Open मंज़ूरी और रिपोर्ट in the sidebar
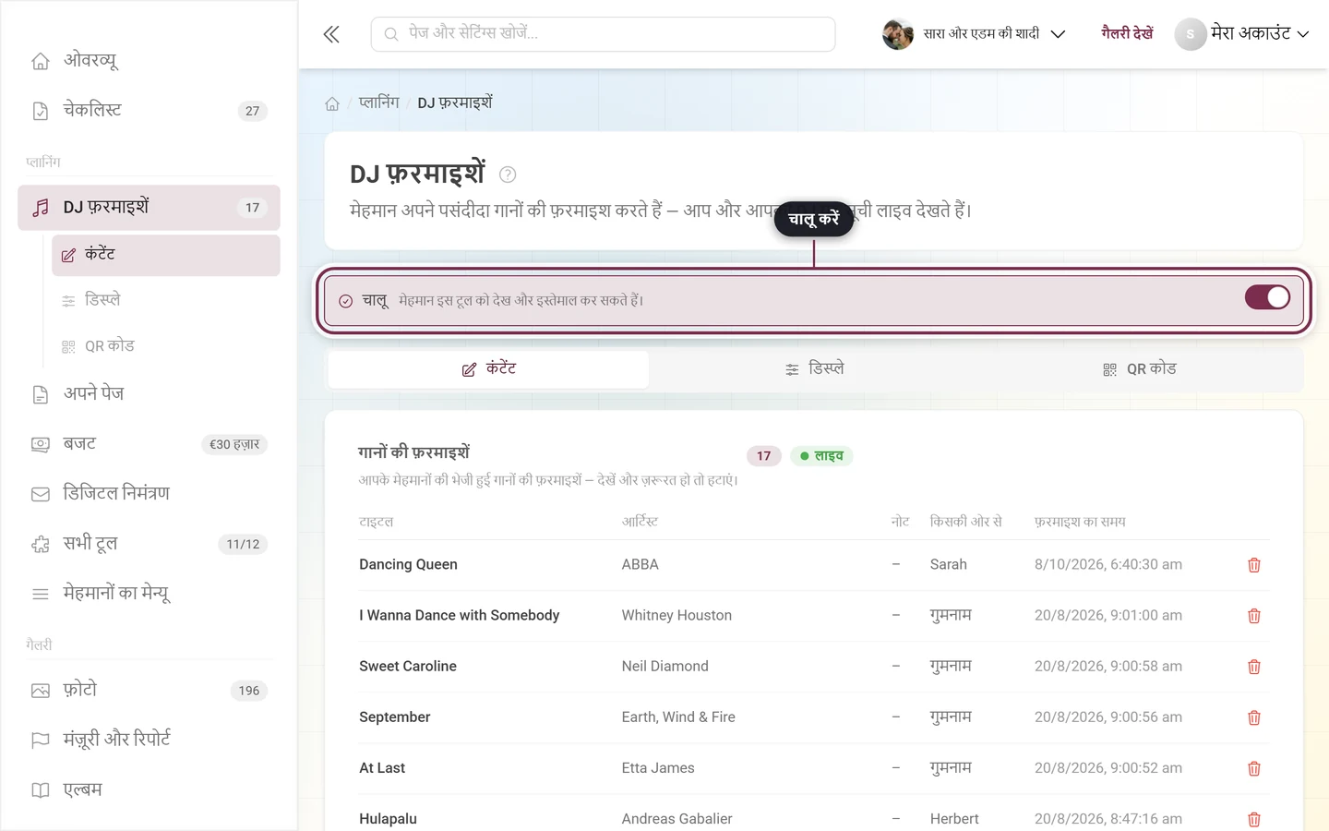Viewport: 1329px width, 831px height. (149, 740)
